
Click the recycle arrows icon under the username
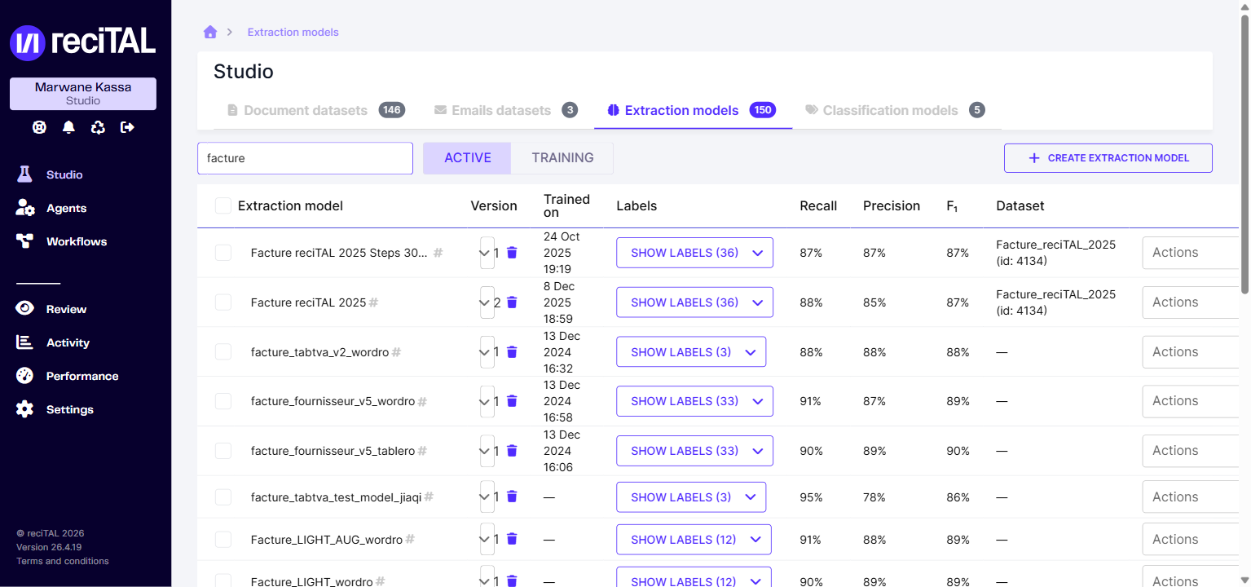98,127
